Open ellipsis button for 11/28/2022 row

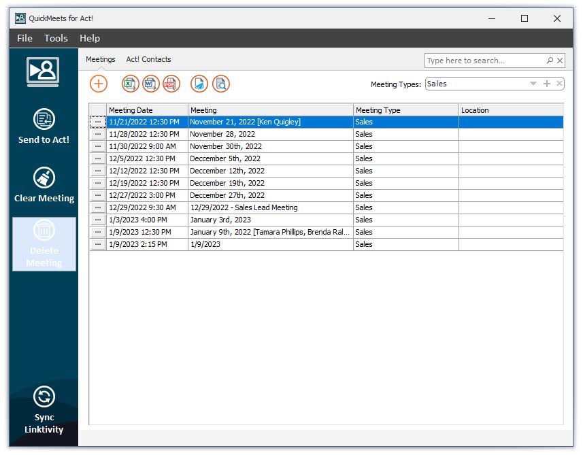(x=98, y=134)
